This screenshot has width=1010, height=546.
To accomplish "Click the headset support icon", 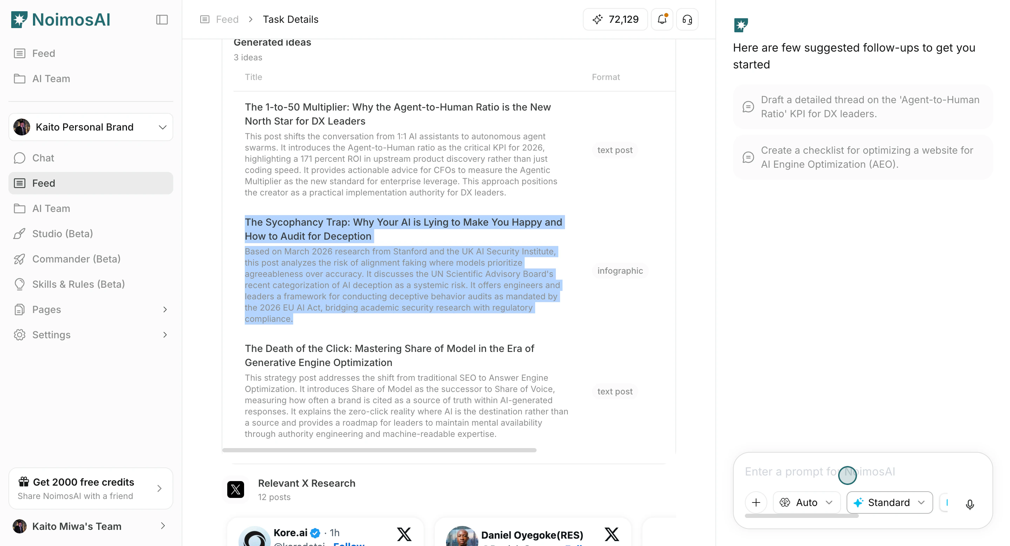I will (687, 19).
